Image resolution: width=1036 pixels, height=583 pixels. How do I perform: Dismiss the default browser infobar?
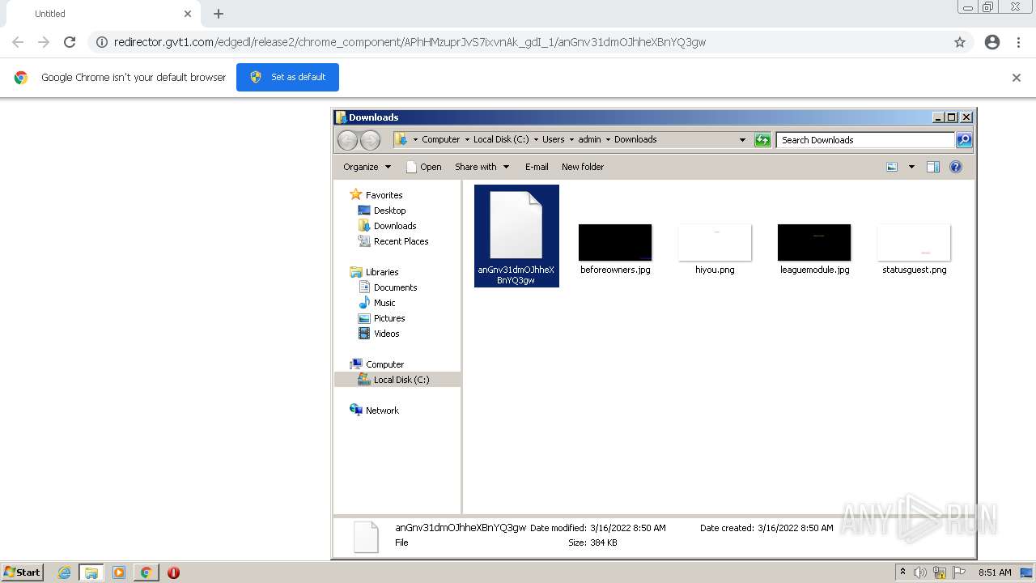click(1017, 78)
